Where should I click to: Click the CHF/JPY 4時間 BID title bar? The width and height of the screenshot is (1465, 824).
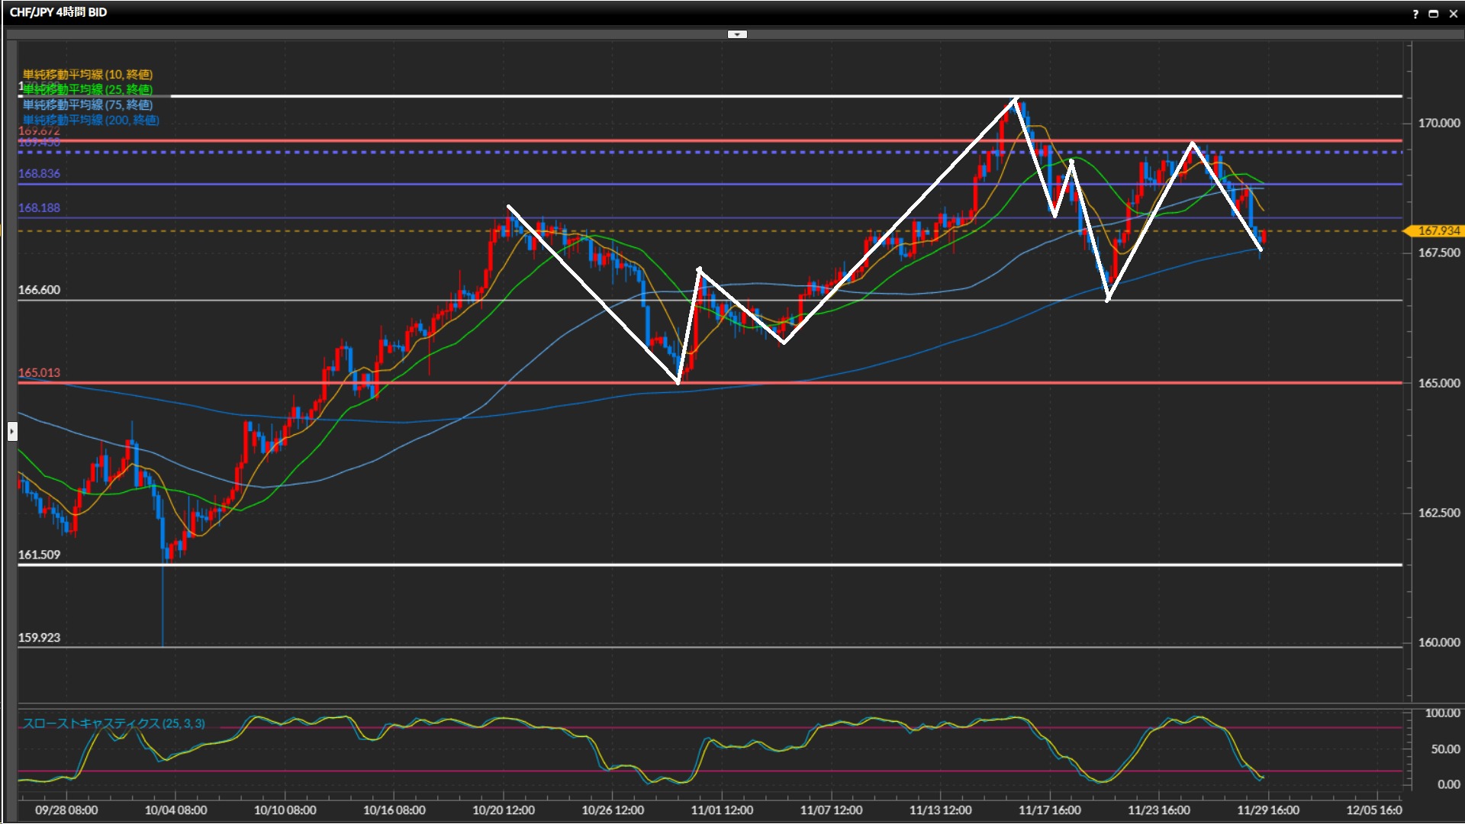[59, 12]
